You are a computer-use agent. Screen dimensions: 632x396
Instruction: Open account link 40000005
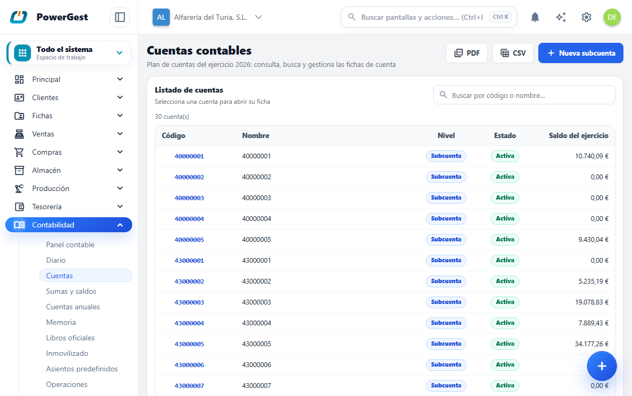[x=189, y=240]
